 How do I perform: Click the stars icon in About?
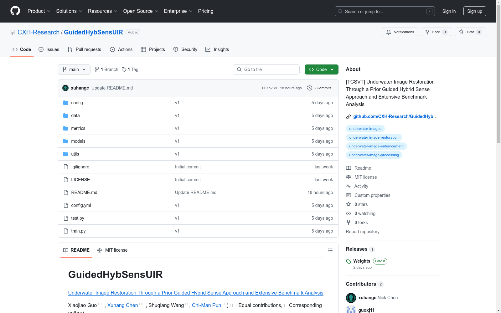[349, 204]
